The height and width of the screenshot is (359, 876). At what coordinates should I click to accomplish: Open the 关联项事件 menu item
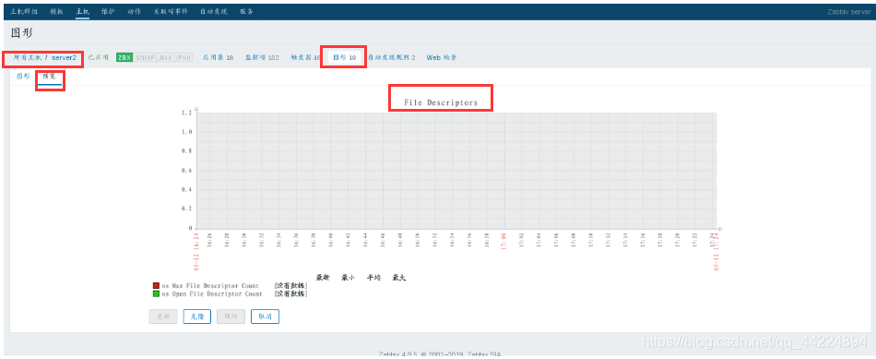(171, 11)
